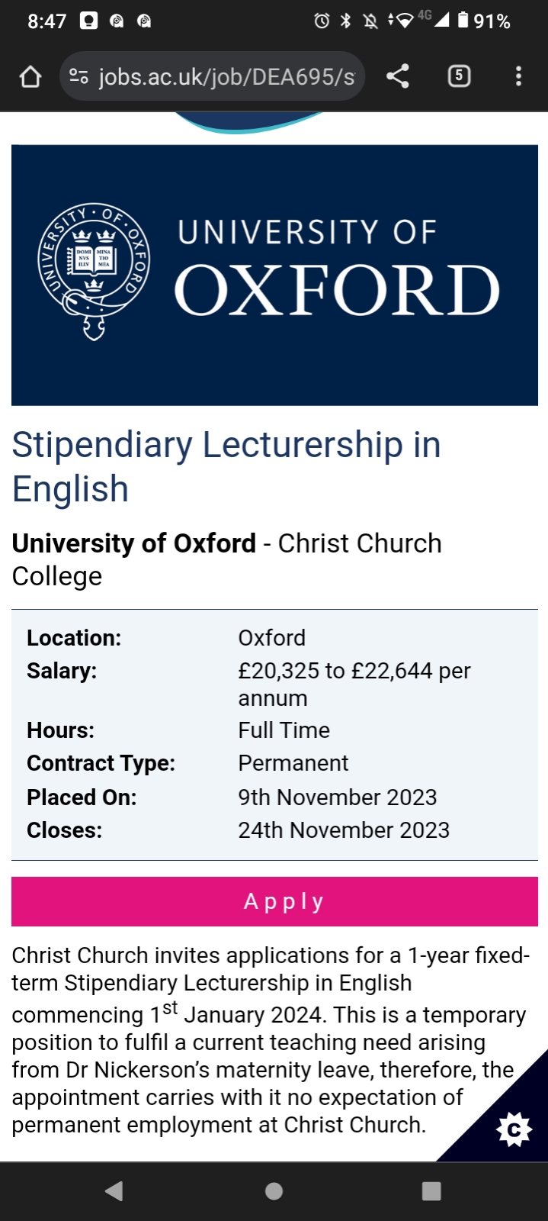The image size is (548, 1221).
Task: Tap the jobs.ac.uk address bar URL
Action: [x=226, y=76]
